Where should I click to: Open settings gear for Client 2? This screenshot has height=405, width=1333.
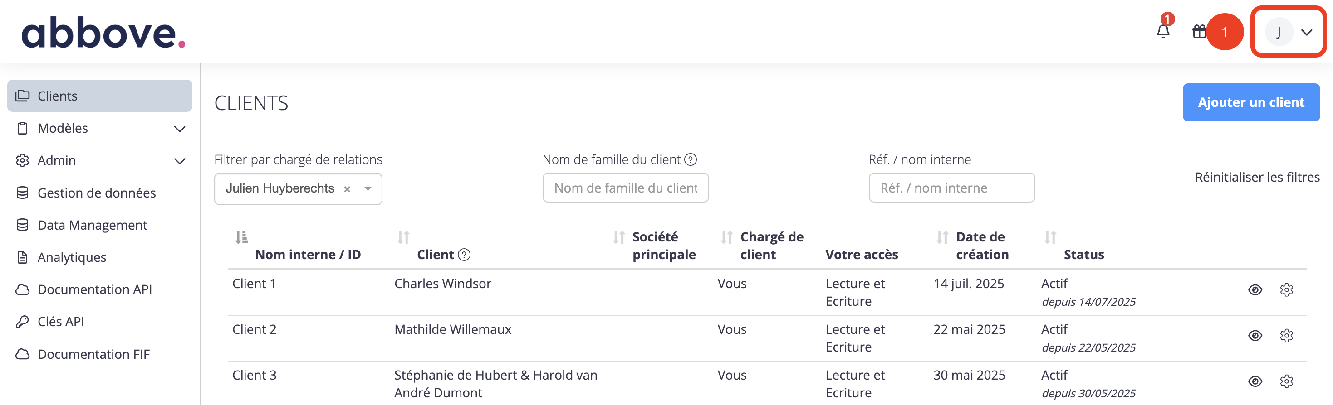1286,336
